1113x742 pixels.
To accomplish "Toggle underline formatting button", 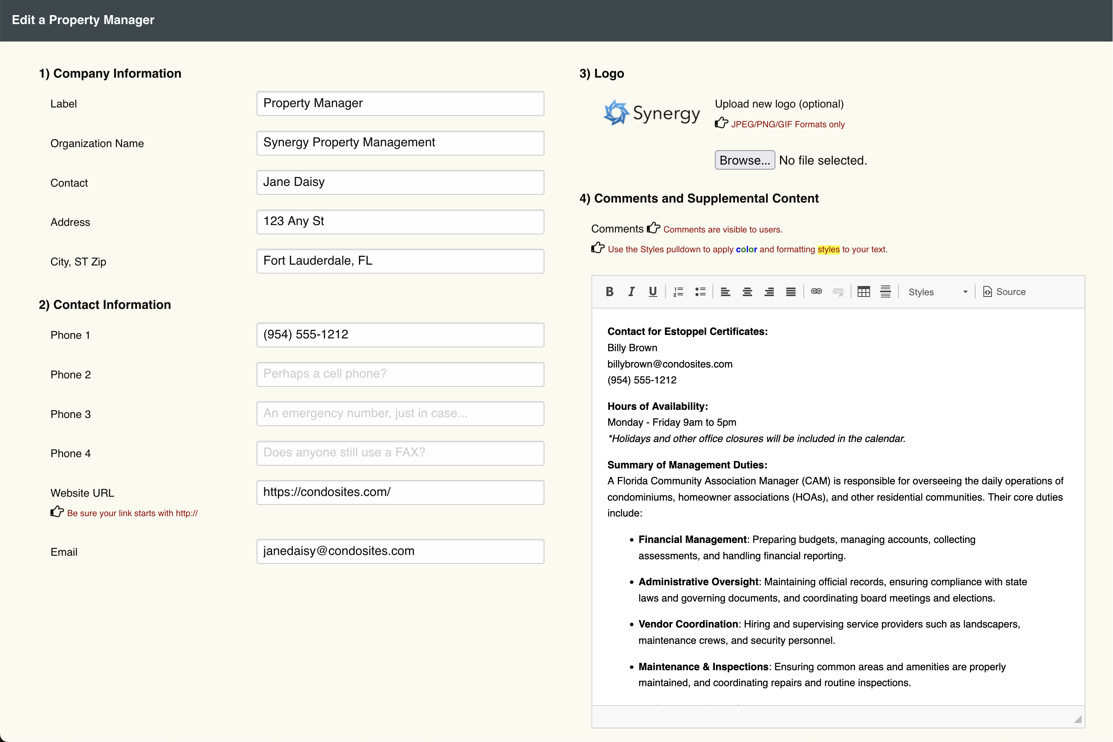I will tap(653, 292).
